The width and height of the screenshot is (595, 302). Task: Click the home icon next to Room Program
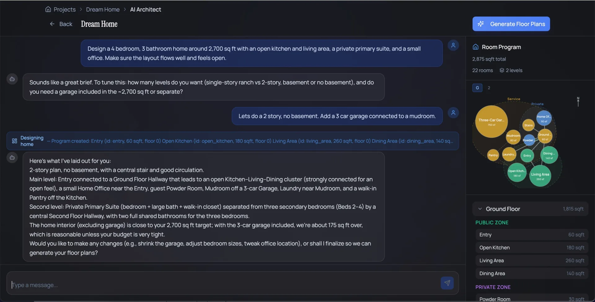tap(476, 47)
